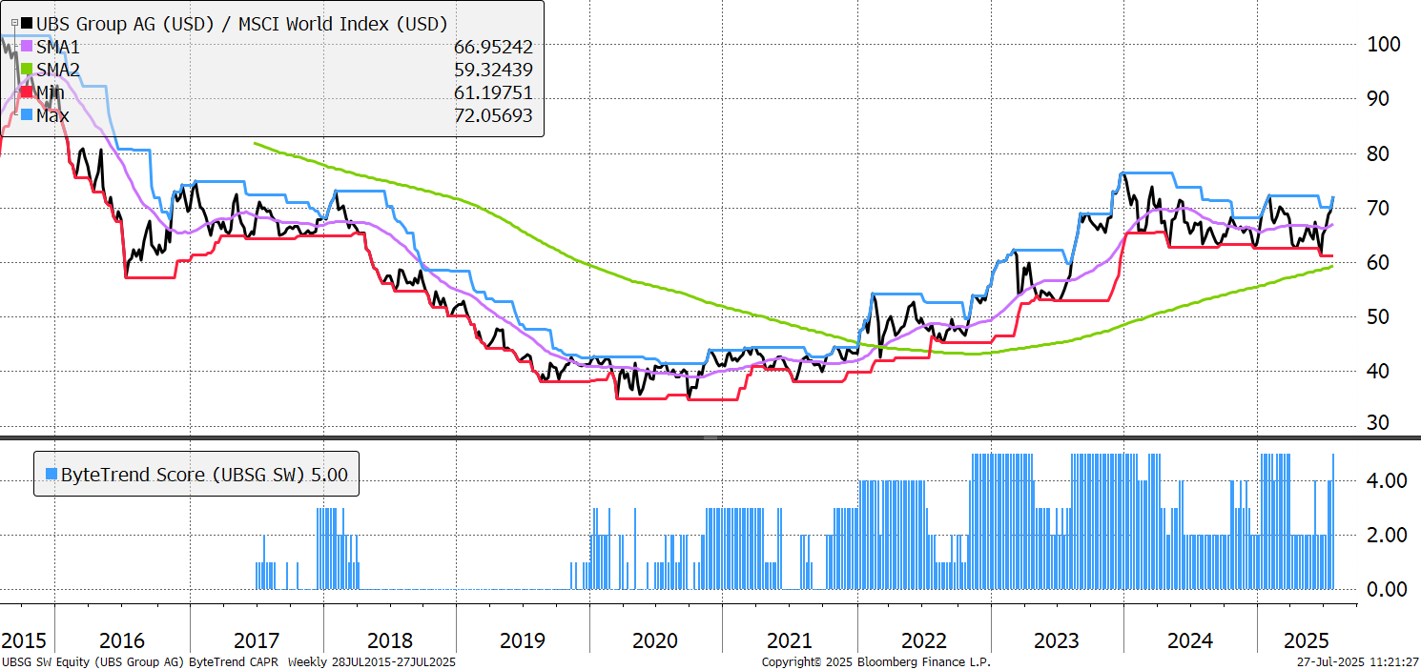Screen dimensions: 1421x670
Task: Click the purple SMA1 legend swatch
Action: 27,47
